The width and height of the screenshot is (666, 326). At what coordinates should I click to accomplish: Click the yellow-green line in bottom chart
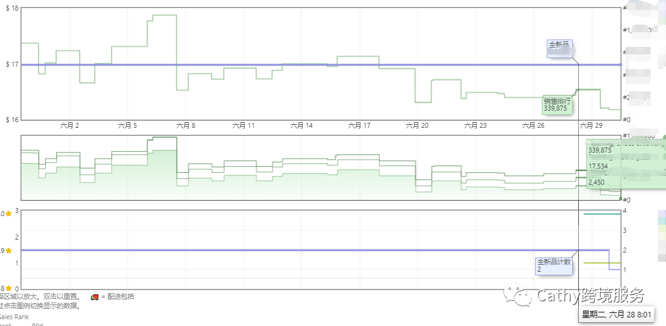[602, 263]
